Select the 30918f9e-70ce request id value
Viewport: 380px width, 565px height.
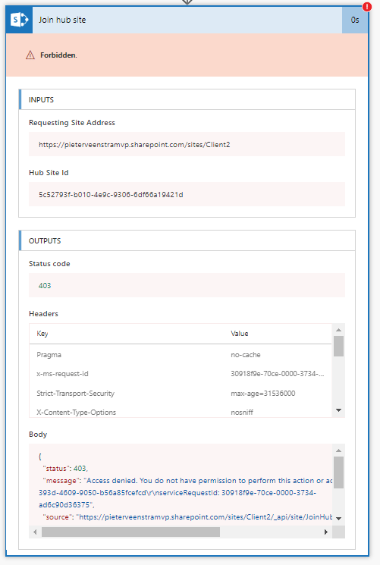click(x=278, y=374)
